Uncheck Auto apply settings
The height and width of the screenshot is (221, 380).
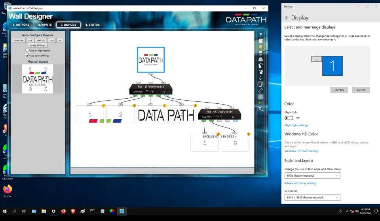(x=27, y=55)
